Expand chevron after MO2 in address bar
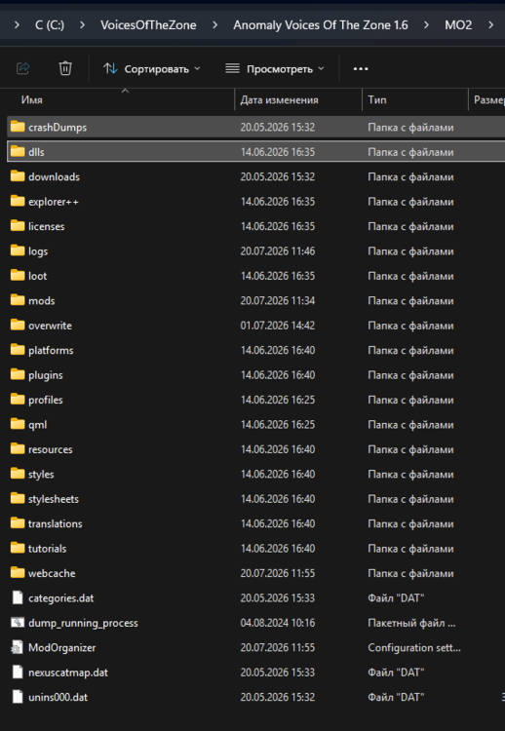Screen dimensions: 505x731 pyautogui.click(x=490, y=25)
